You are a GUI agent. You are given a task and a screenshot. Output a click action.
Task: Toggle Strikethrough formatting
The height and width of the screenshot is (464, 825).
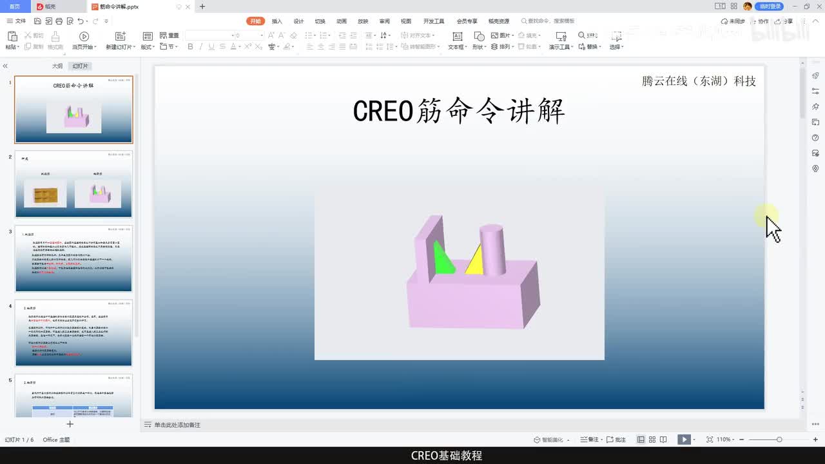click(222, 47)
